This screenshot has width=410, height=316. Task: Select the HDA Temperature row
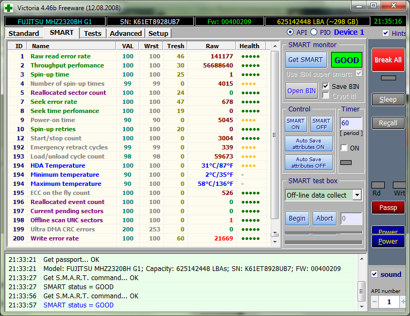pos(139,165)
